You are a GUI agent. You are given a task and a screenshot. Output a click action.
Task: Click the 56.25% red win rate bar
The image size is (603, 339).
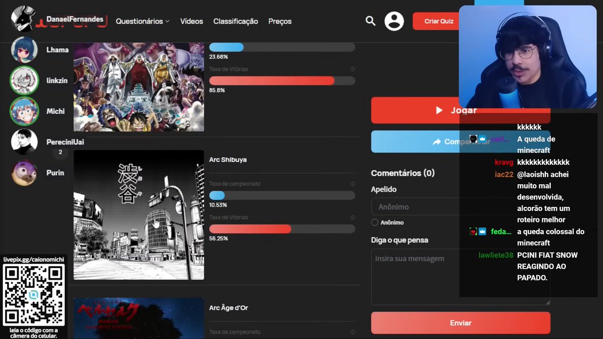(282, 229)
